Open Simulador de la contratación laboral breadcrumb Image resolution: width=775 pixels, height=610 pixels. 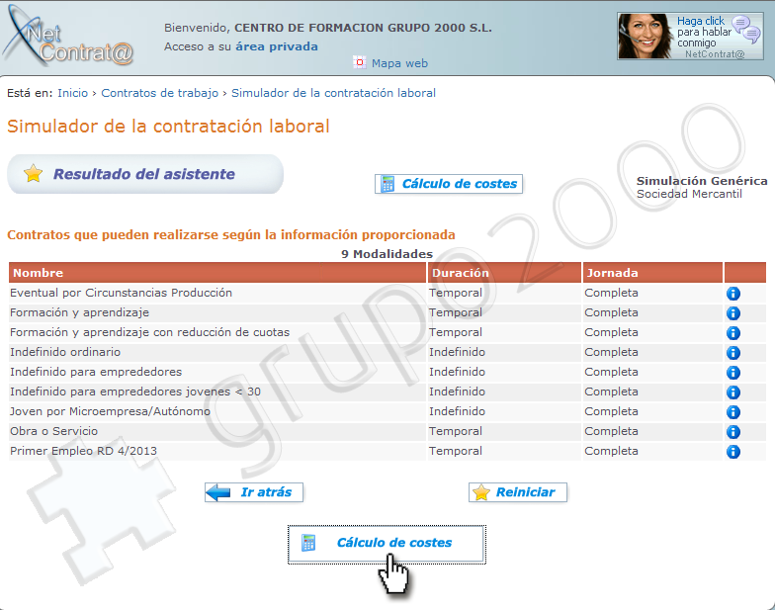(x=334, y=93)
